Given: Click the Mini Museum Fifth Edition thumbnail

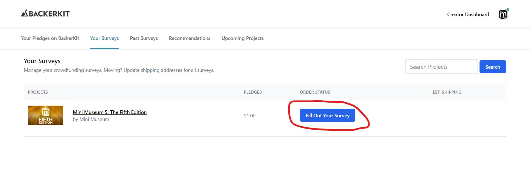Looking at the screenshot, I should point(45,115).
